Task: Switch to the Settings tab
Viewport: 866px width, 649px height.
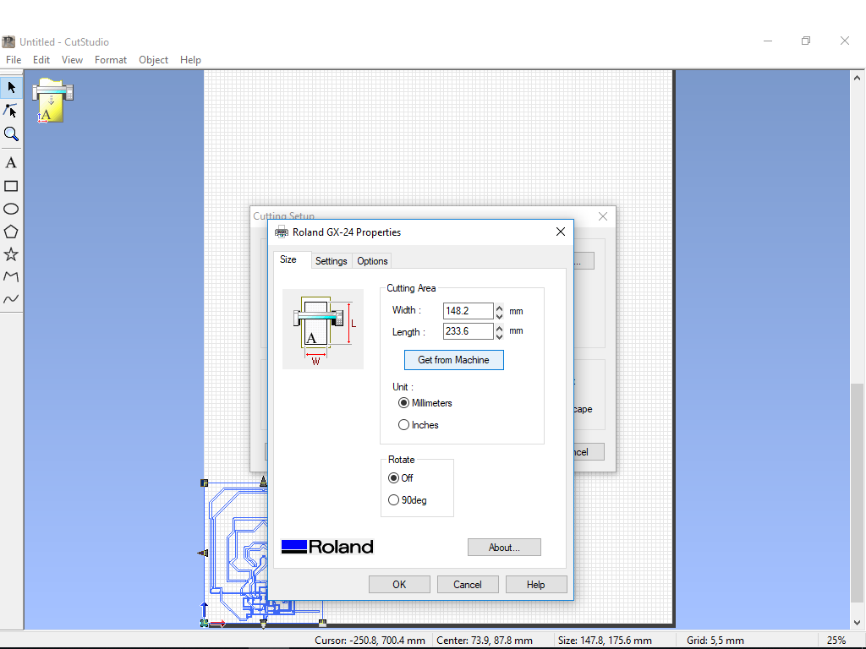Action: click(332, 261)
